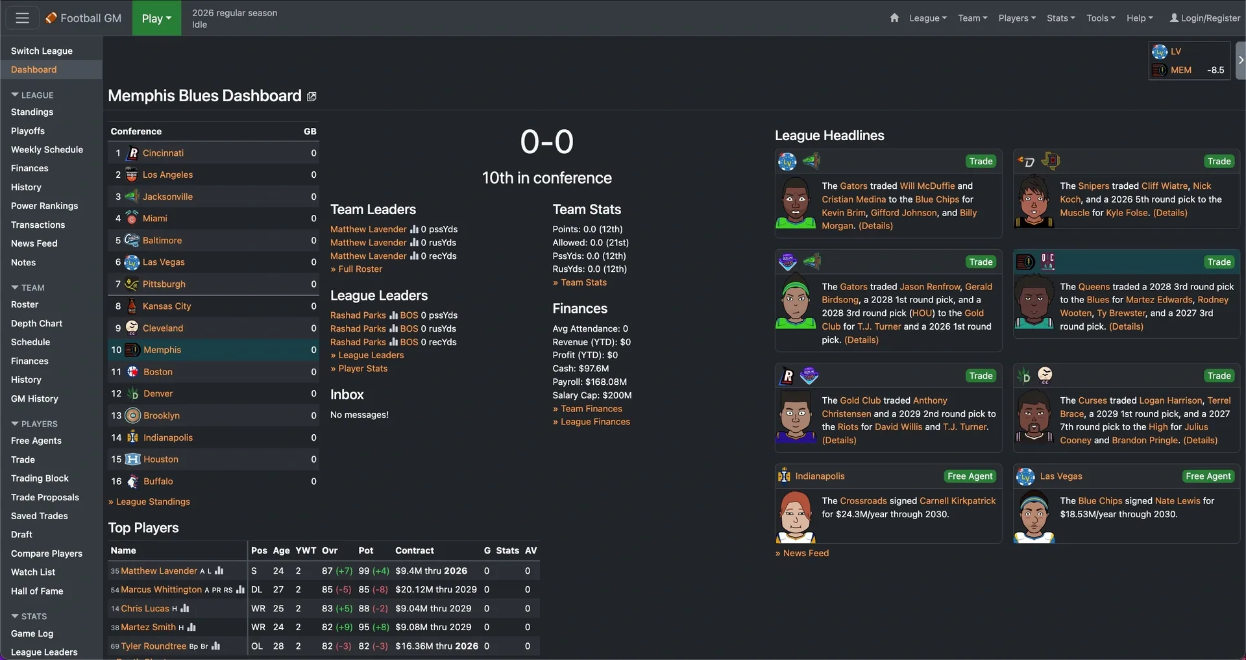Go to Trading Block in sidebar
This screenshot has width=1246, height=660.
click(x=40, y=478)
